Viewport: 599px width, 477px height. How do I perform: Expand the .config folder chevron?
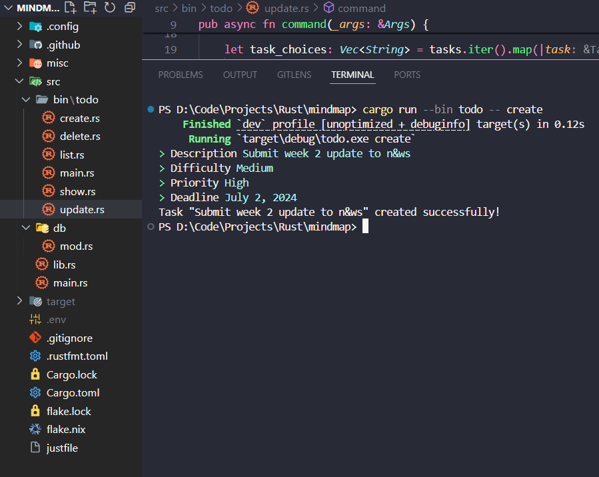tap(19, 26)
